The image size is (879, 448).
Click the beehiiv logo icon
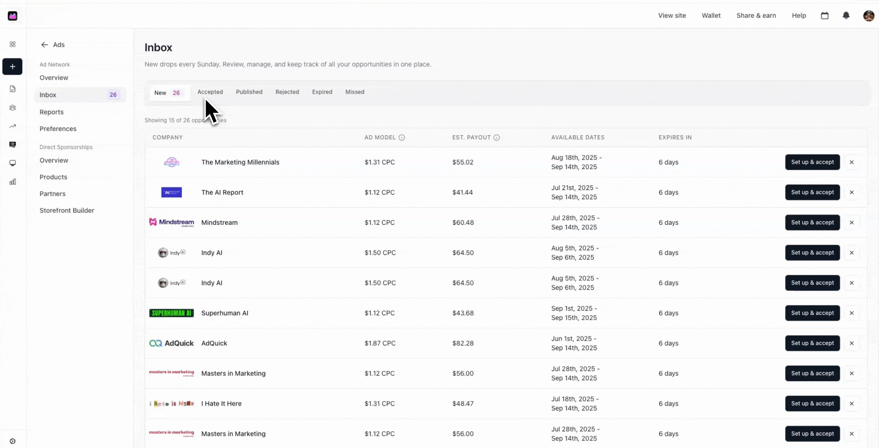point(12,16)
